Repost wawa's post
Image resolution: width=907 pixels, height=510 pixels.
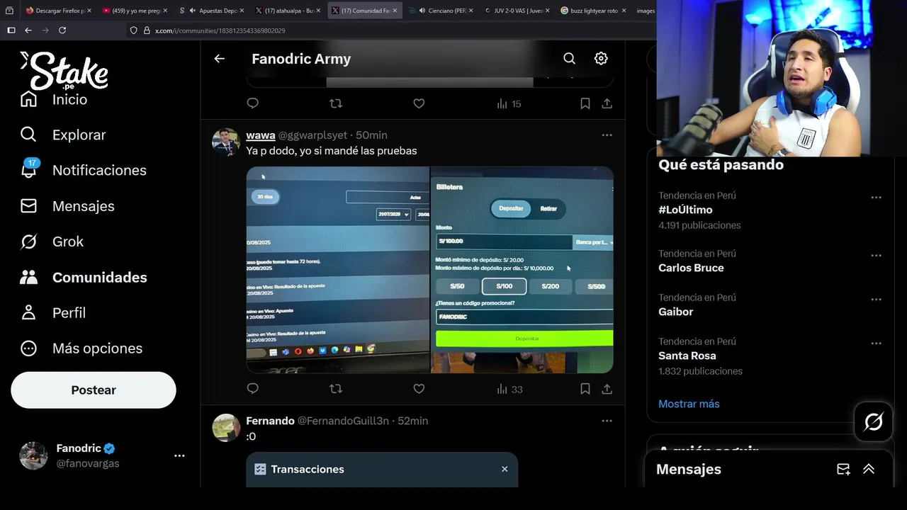336,389
